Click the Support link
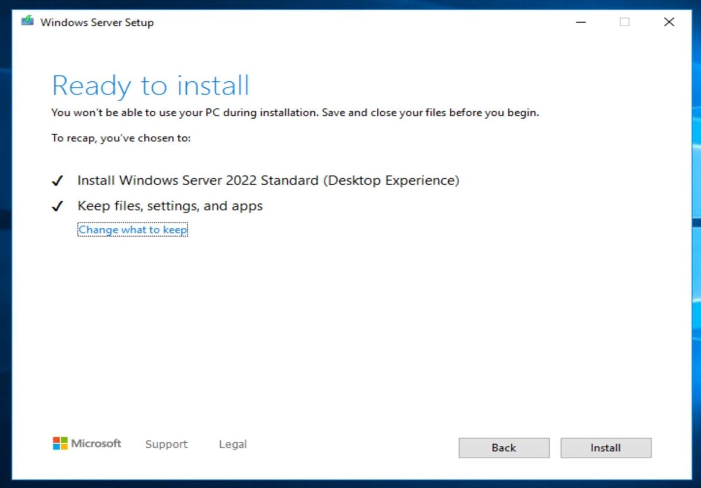The width and height of the screenshot is (701, 488). pos(166,444)
